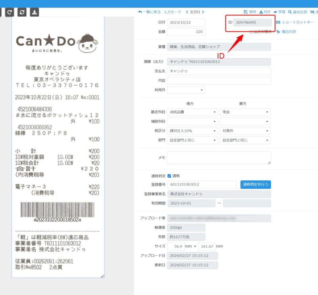Click the refresh receipt image icon
Image resolution: width=318 pixels, height=295 pixels.
(21, 12)
